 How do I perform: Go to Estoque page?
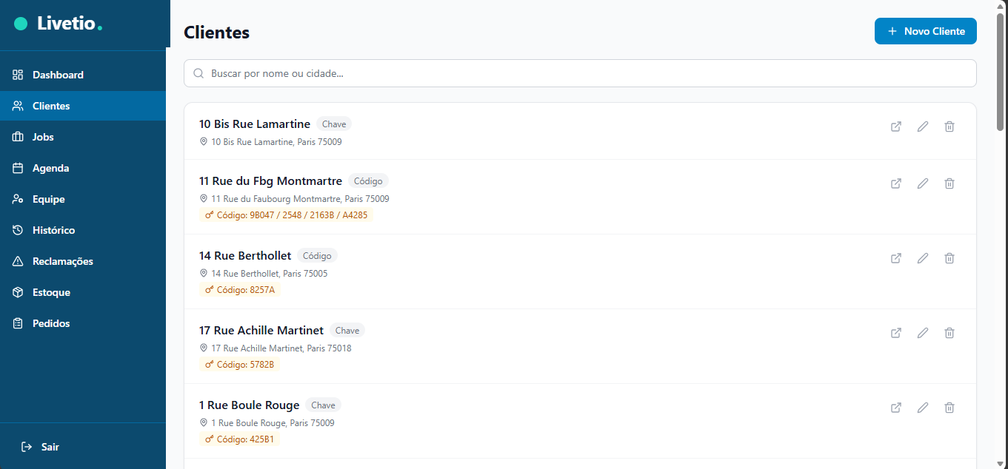pyautogui.click(x=83, y=292)
